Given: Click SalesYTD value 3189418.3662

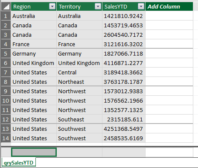Looking at the screenshot, I should 124,72.
